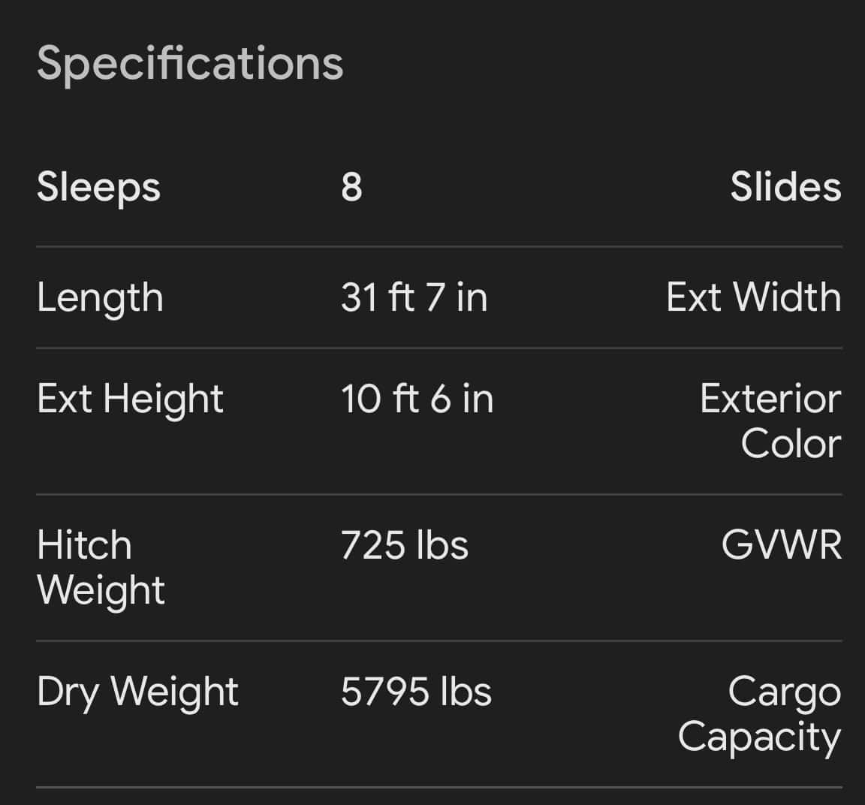The image size is (865, 805).
Task: Click the 725 lbs hitch weight value
Action: click(404, 545)
